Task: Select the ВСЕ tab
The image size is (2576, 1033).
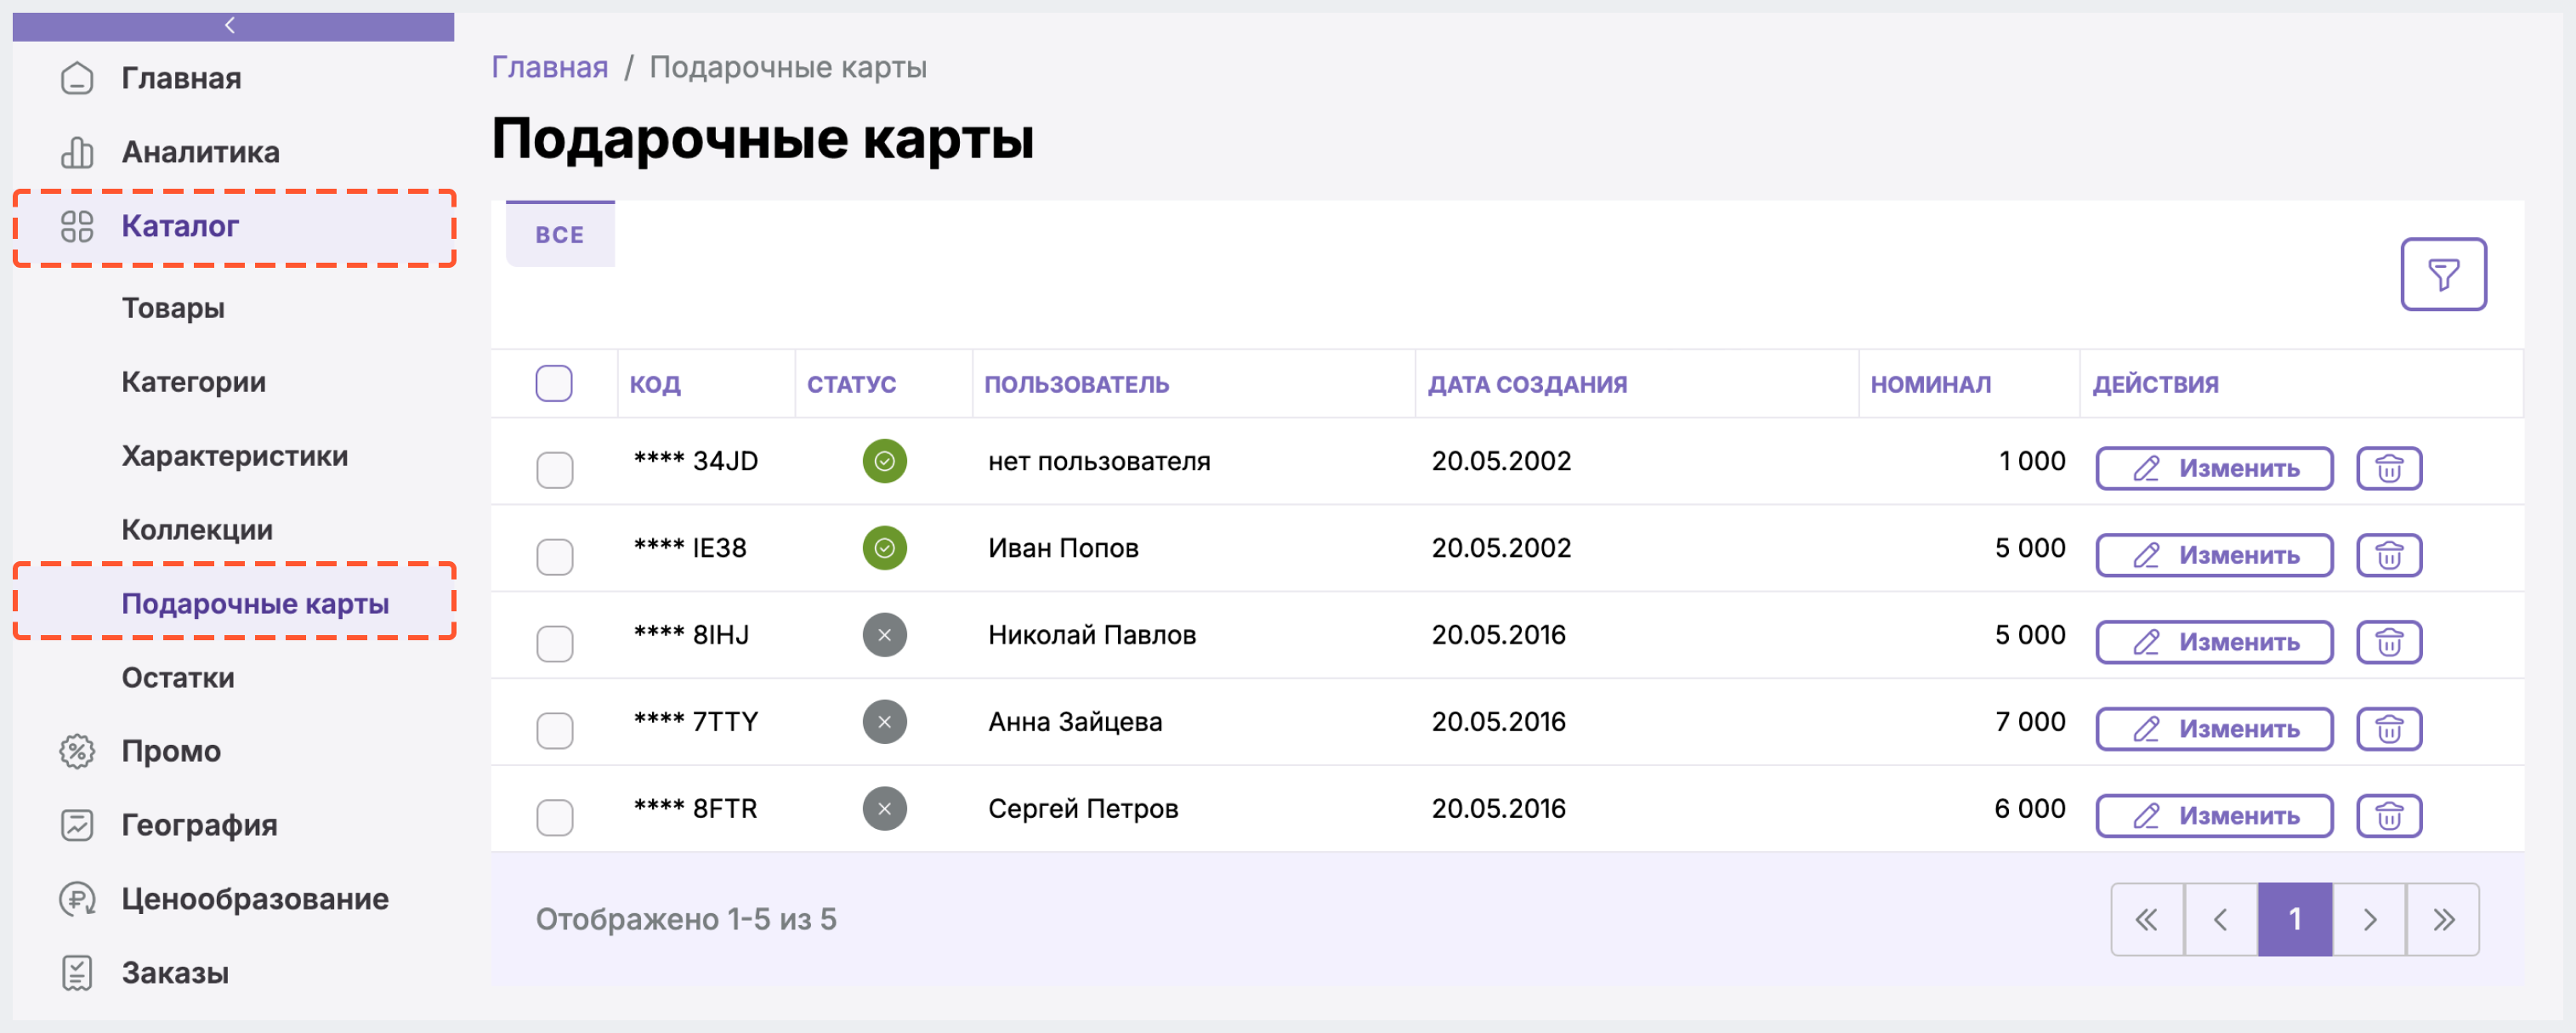Action: tap(560, 234)
